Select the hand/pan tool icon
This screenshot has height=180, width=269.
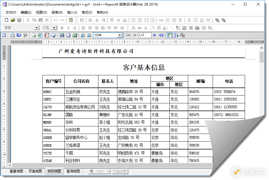pyautogui.click(x=169, y=35)
